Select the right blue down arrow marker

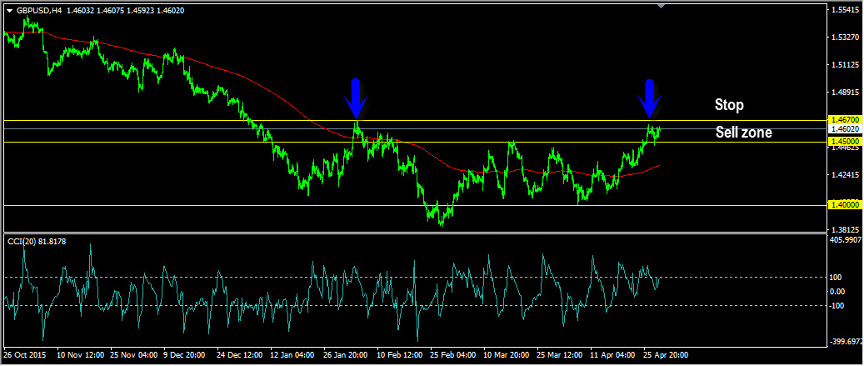[x=650, y=97]
